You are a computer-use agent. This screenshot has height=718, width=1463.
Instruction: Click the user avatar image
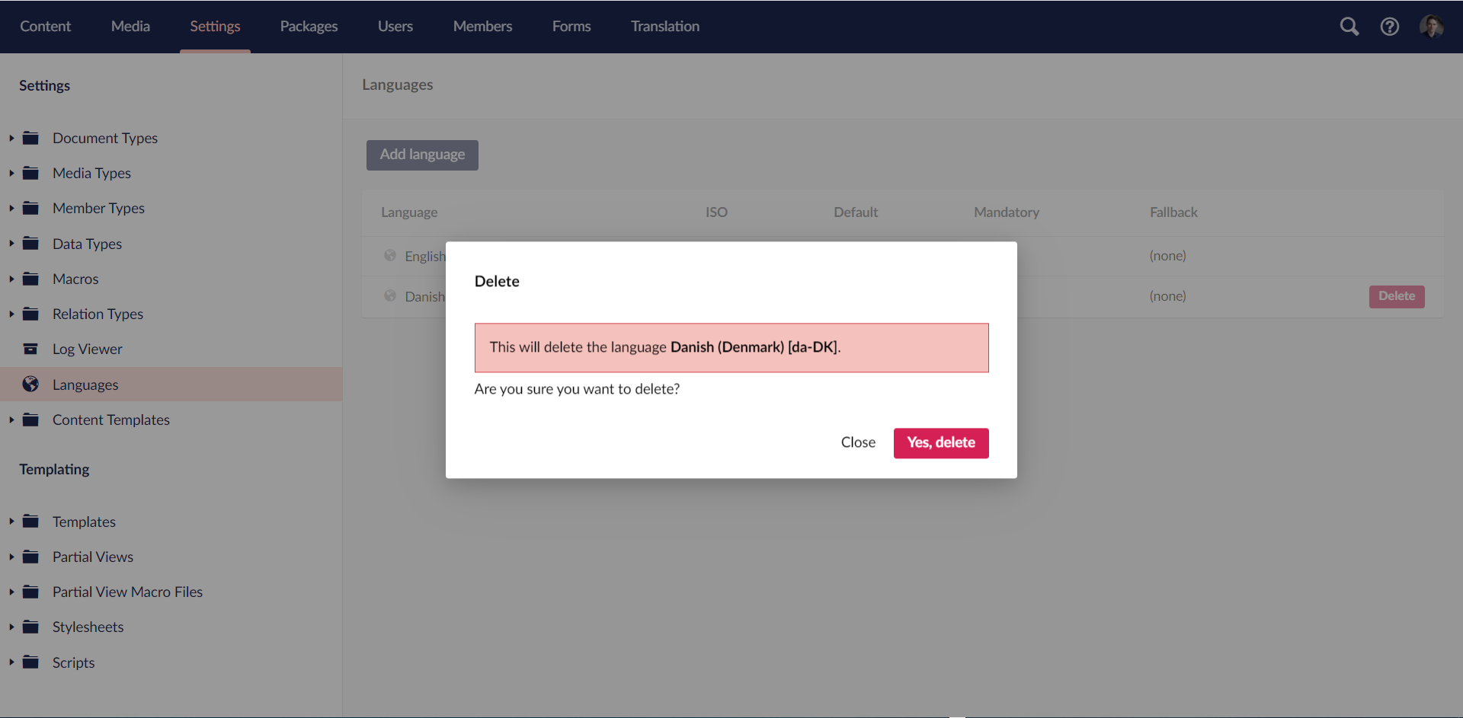pos(1433,26)
